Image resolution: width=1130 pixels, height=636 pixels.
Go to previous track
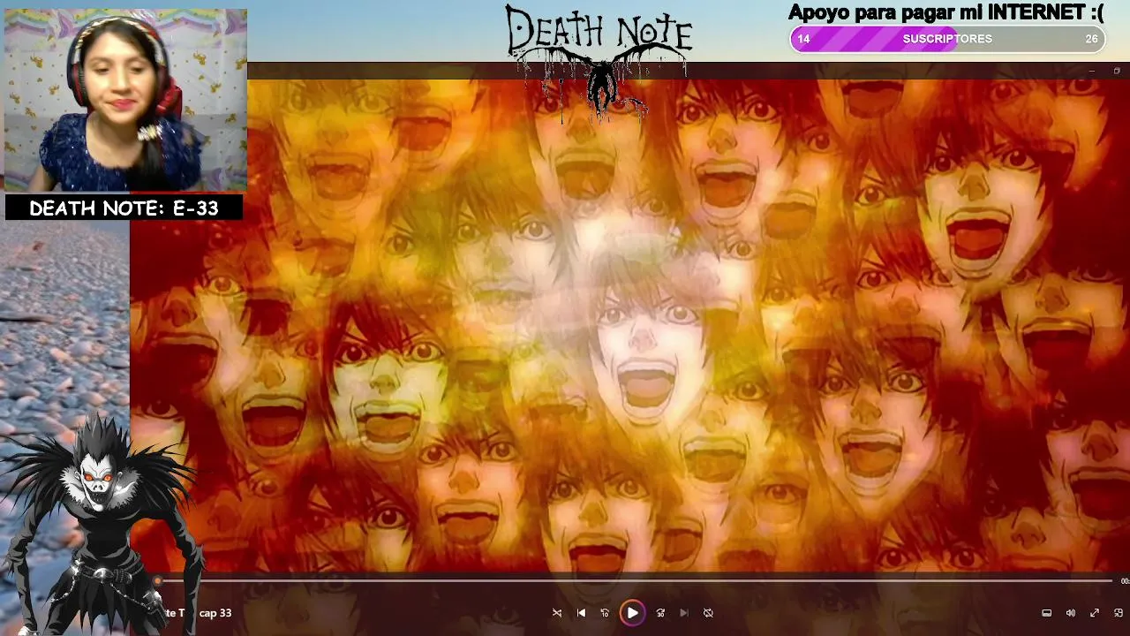[581, 613]
